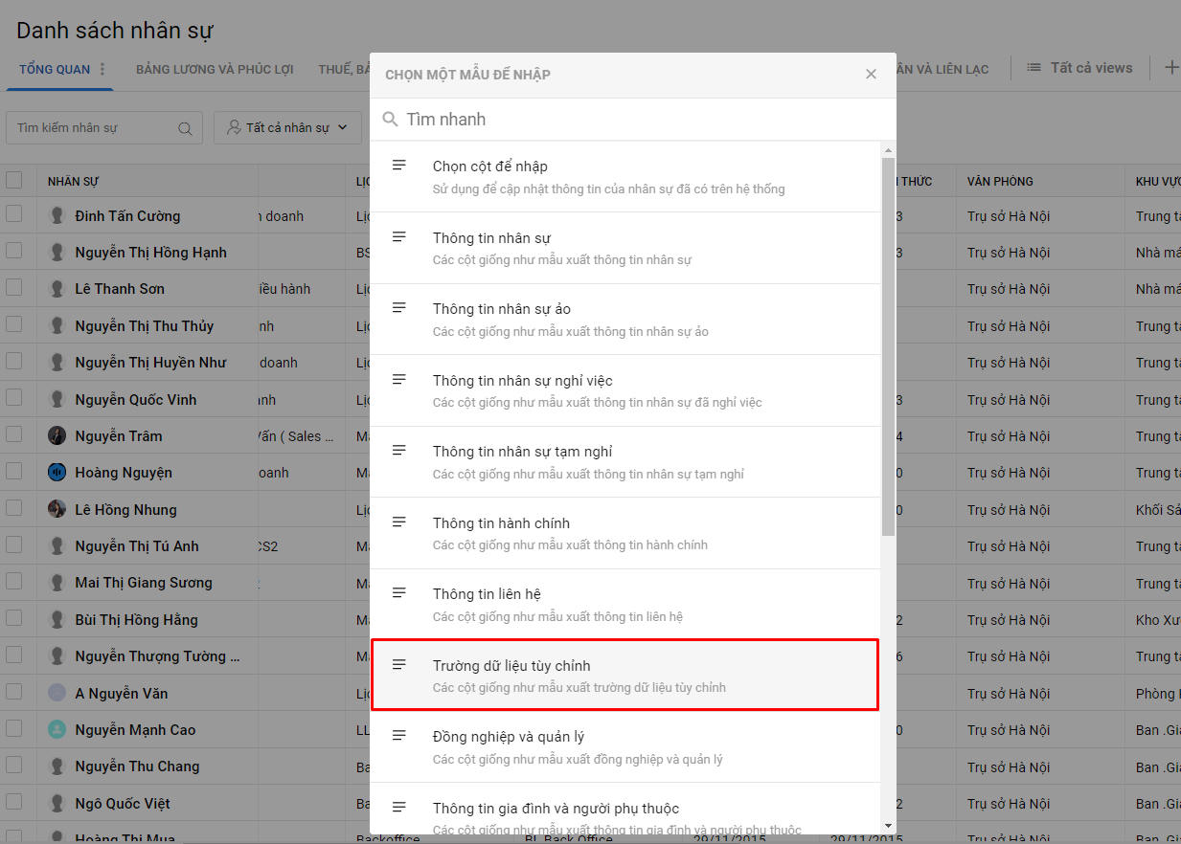
Task: Choose the Trường dữ liệu tùy chỉnh template
Action: click(625, 675)
